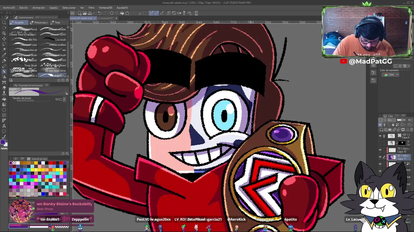Click the main drawing color swatch
This screenshot has width=414, height=232.
click(3, 142)
